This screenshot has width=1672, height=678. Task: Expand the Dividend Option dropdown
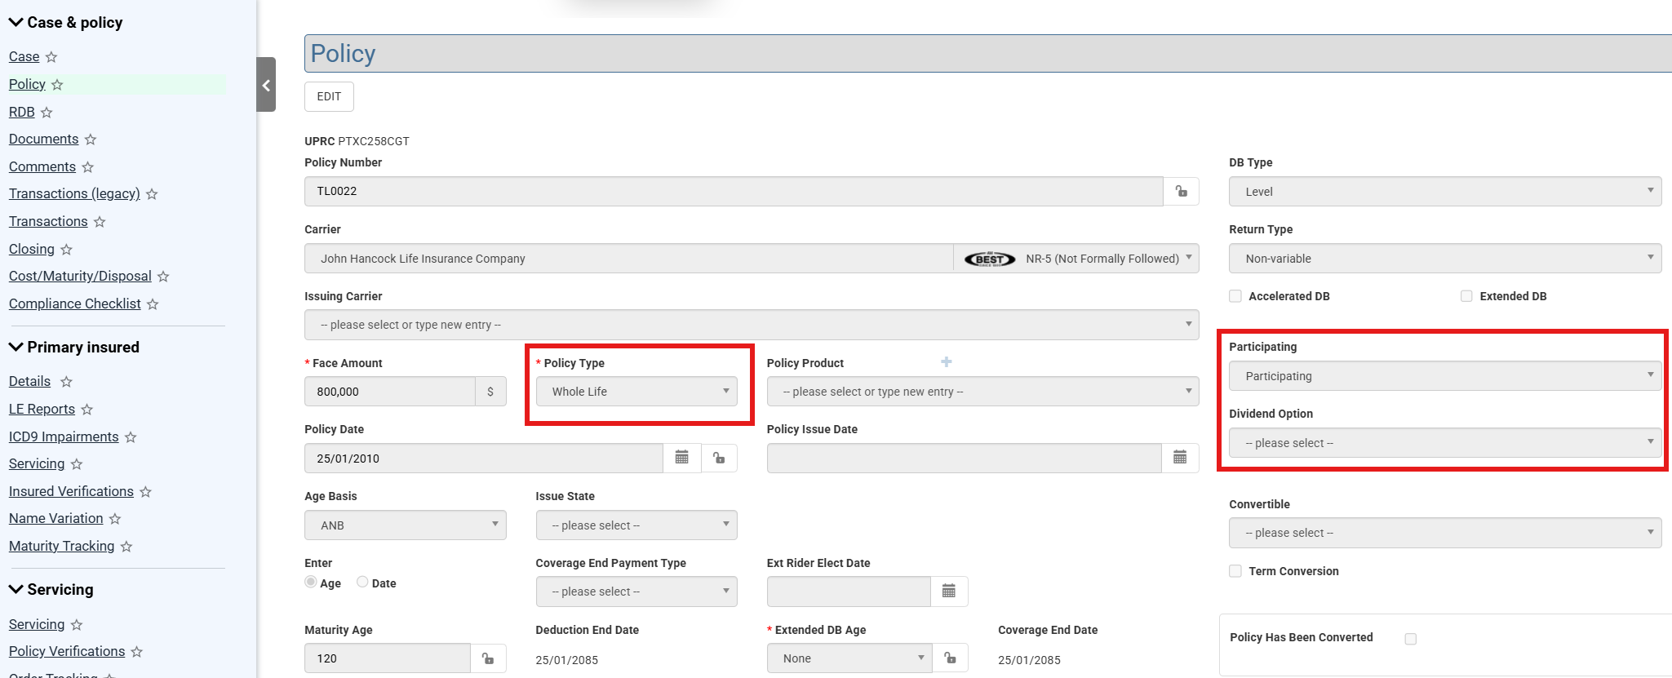tap(1444, 443)
